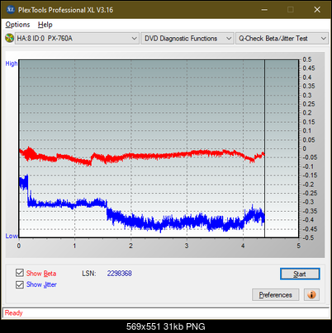Click the LSN value 2298368
332x333 pixels.
coord(120,274)
